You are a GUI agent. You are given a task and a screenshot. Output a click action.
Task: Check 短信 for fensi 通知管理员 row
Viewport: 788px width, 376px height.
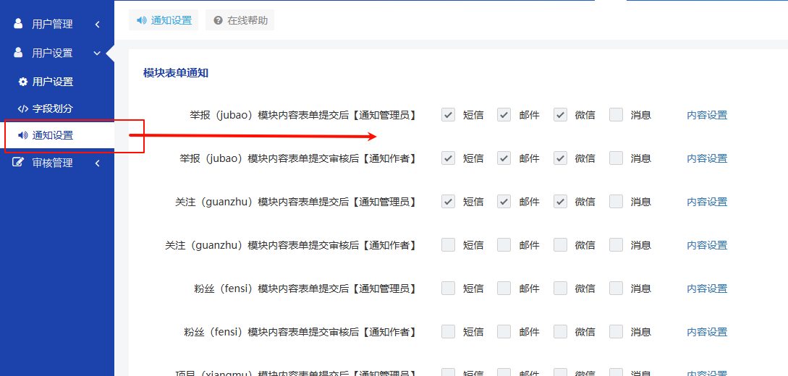point(449,289)
